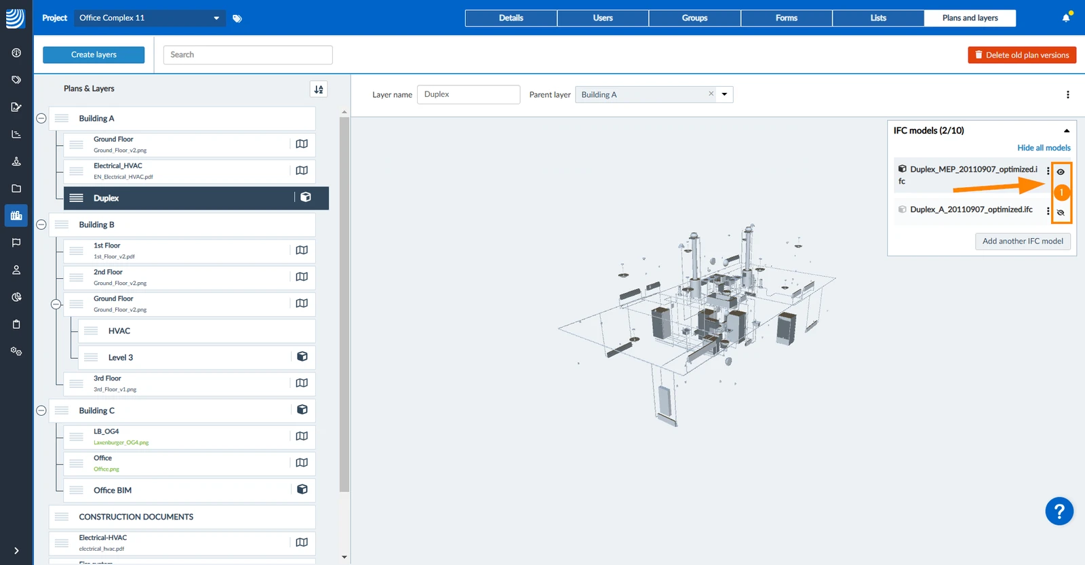Open the blue help question-mark button
Image resolution: width=1085 pixels, height=565 pixels.
(x=1059, y=511)
